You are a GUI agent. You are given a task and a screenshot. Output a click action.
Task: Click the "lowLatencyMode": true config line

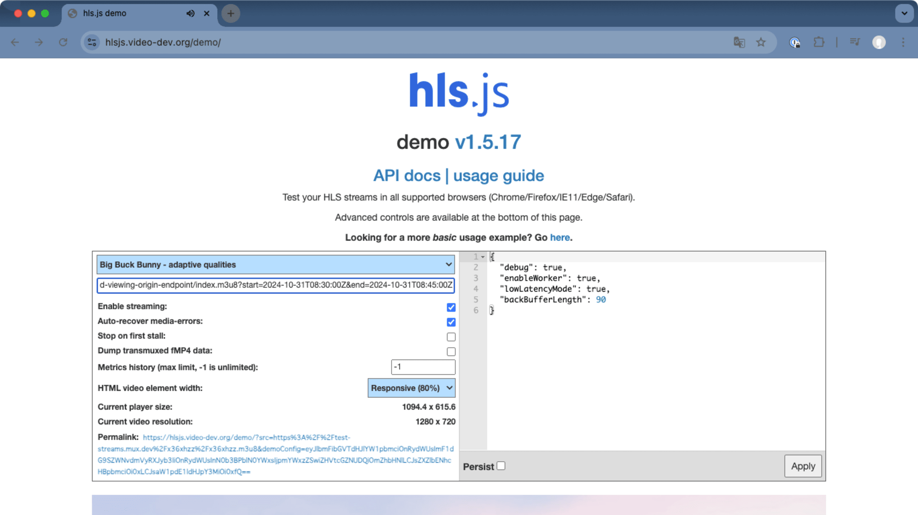click(554, 289)
